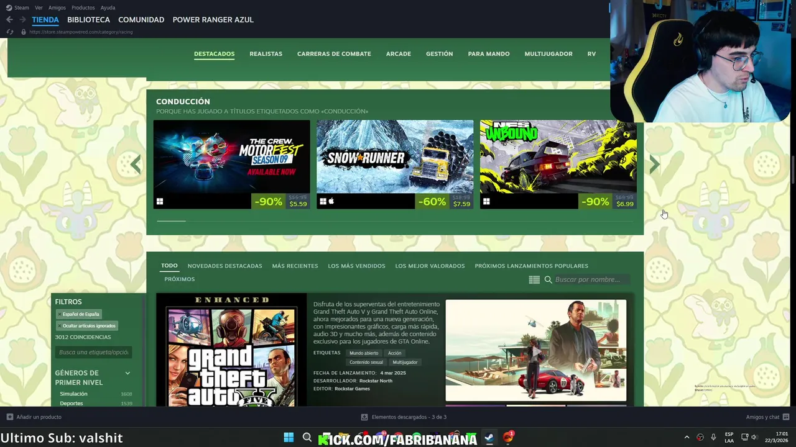Viewport: 796px width, 447px height.
Task: Remove the Español de España filter
Action: (x=60, y=314)
